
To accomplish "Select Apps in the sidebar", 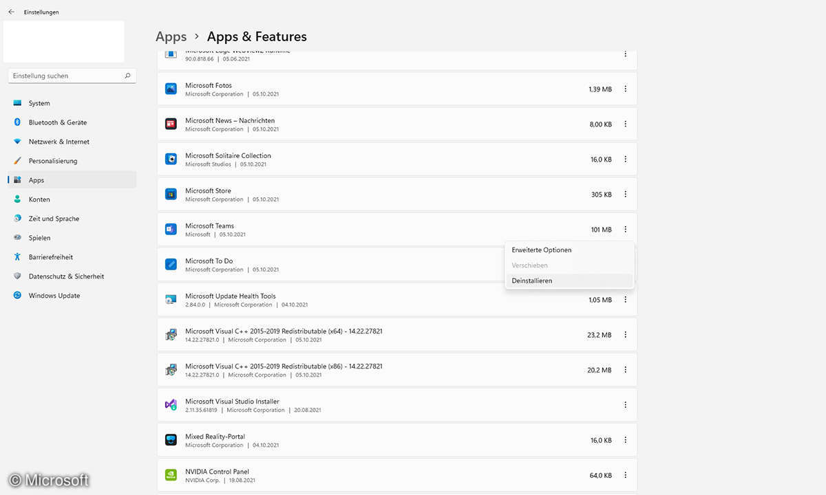I will coord(72,180).
